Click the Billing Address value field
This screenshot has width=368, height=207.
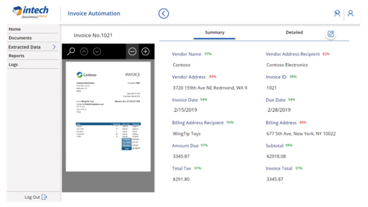coord(301,134)
